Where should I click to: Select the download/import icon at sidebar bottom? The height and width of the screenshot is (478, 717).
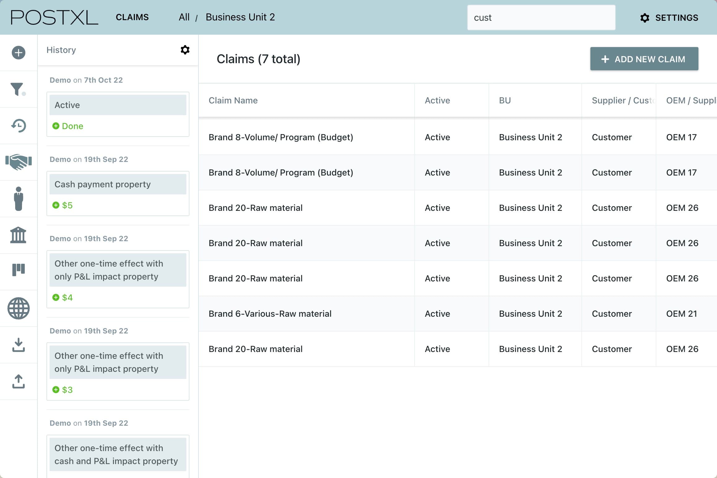tap(19, 345)
